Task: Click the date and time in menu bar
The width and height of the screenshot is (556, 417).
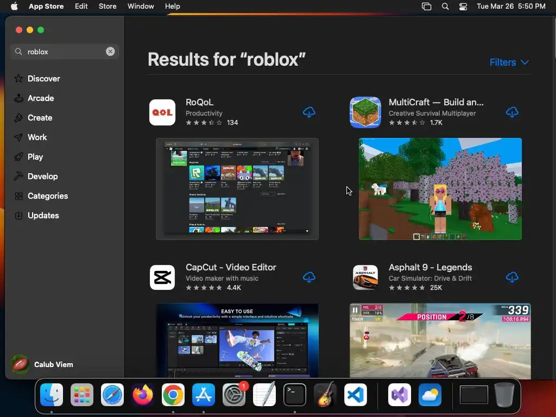Action: [x=511, y=7]
